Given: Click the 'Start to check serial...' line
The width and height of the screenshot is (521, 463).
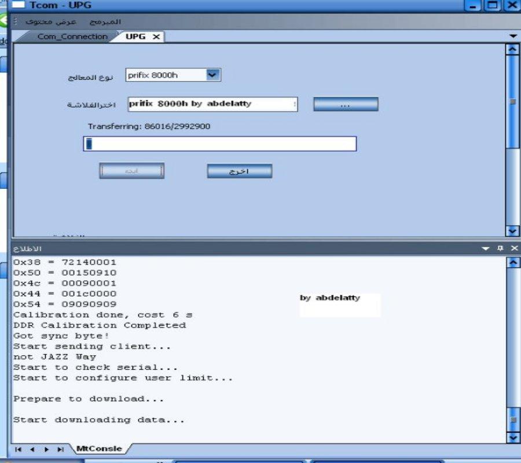Looking at the screenshot, I should coord(96,368).
